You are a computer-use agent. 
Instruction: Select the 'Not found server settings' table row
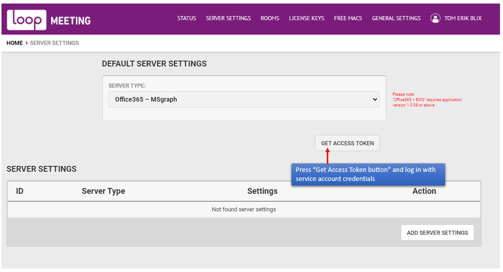pos(244,210)
